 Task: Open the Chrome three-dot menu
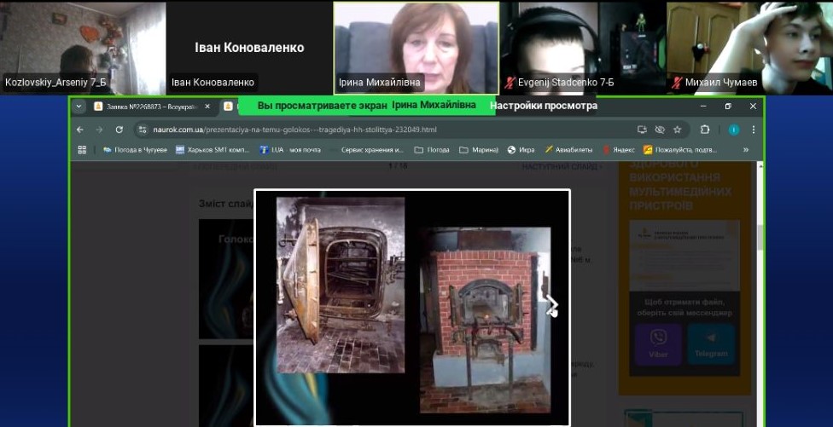(753, 130)
